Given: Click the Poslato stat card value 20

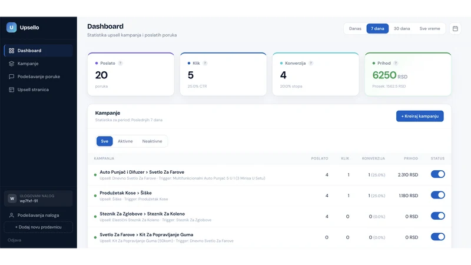Looking at the screenshot, I should pyautogui.click(x=101, y=75).
